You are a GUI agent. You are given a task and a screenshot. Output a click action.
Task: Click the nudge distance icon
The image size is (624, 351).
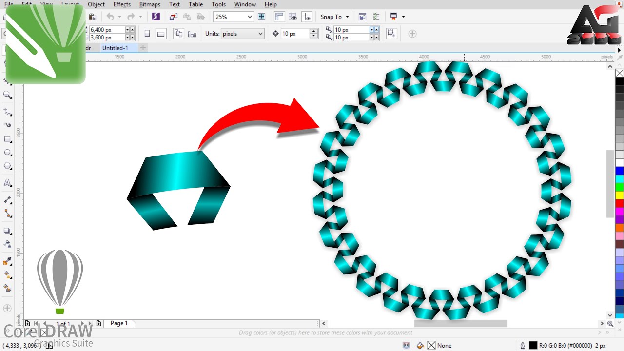point(275,34)
